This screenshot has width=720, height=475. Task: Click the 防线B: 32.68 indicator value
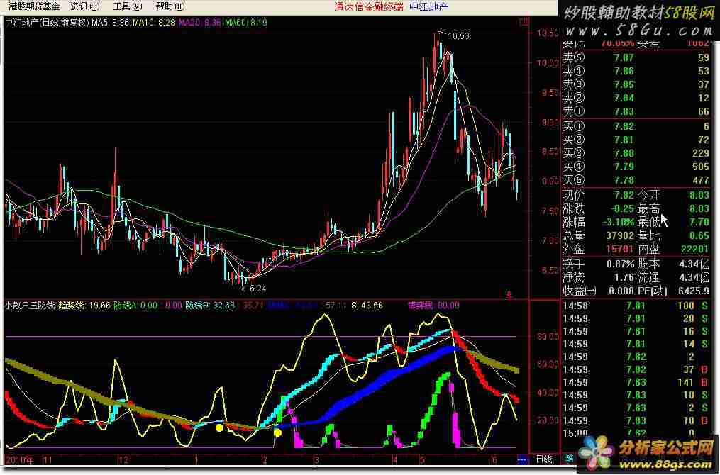210,305
